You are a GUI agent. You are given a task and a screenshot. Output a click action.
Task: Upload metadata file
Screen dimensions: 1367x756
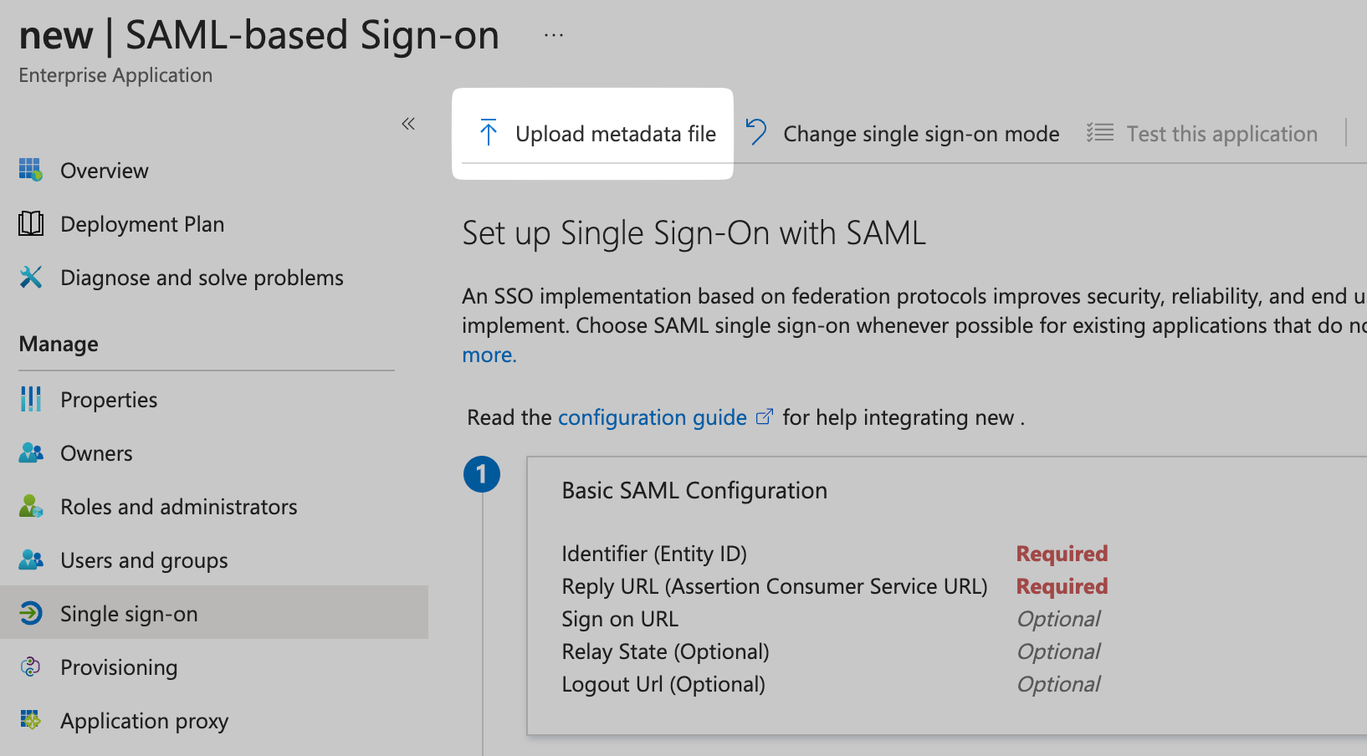coord(615,133)
